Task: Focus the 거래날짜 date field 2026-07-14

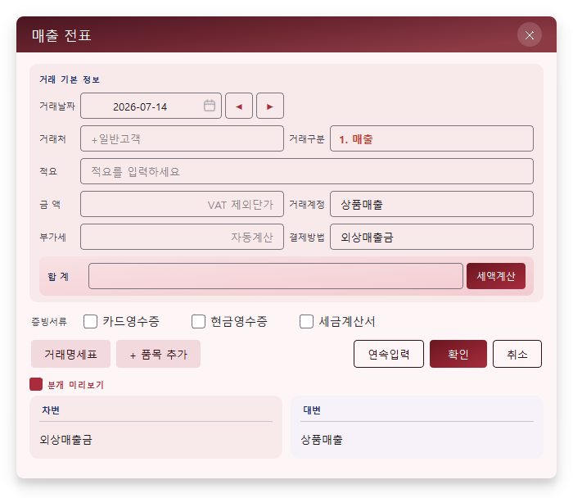Action: (151, 106)
